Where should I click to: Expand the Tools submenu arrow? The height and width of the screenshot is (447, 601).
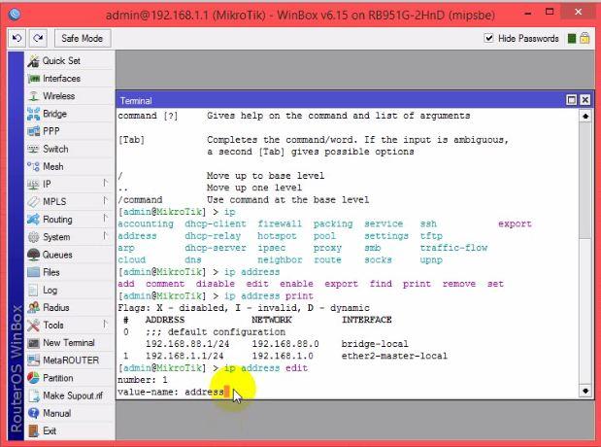click(x=106, y=325)
